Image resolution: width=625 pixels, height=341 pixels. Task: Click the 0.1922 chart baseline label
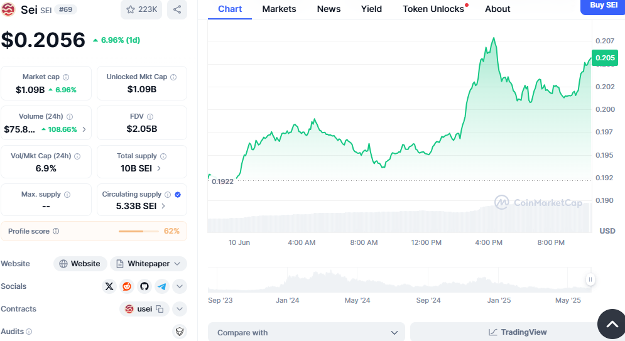222,181
